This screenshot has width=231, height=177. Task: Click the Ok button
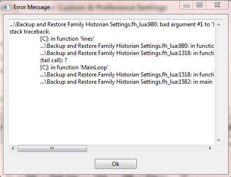(x=116, y=164)
